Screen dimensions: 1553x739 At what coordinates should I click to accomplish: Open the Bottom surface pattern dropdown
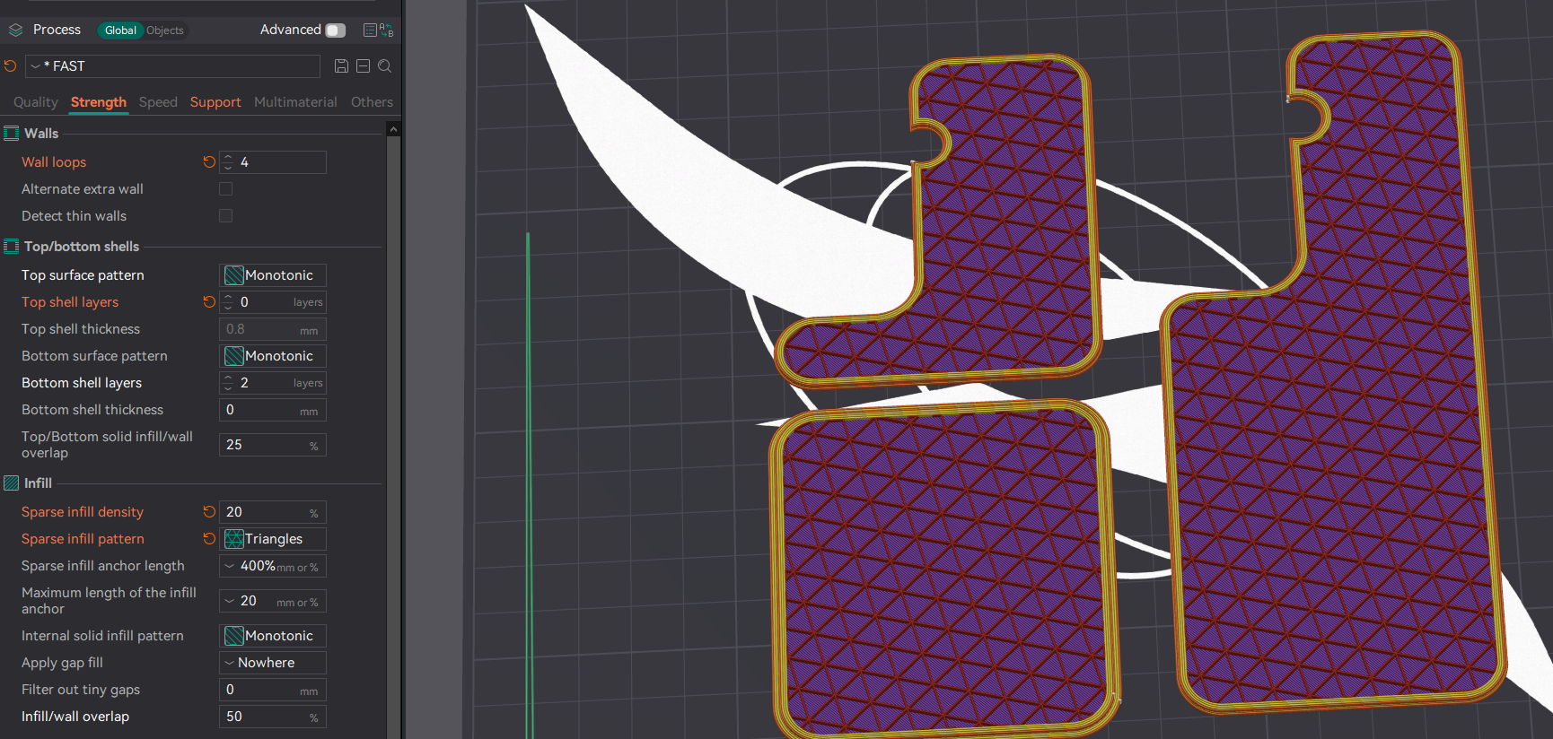(273, 356)
